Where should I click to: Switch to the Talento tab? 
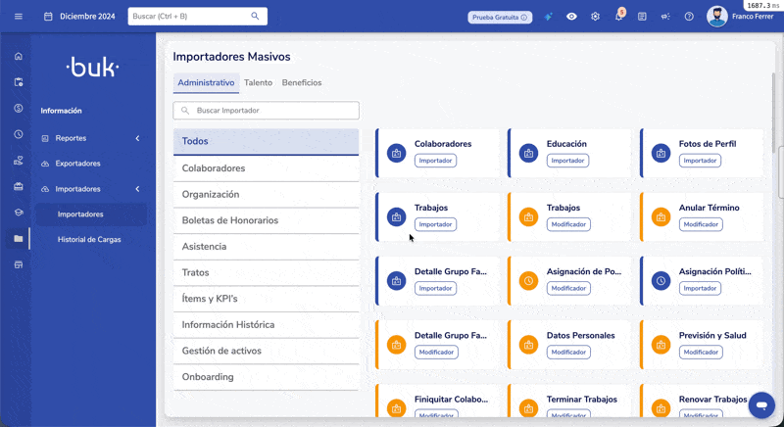(258, 83)
